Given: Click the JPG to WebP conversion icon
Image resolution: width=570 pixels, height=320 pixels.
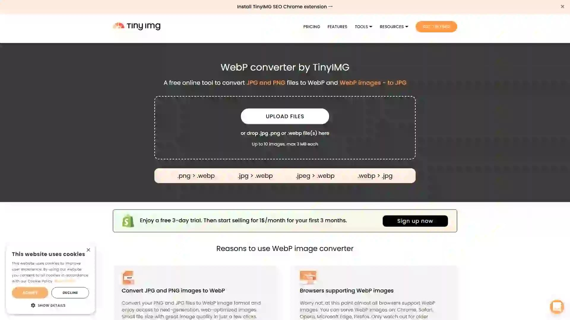Looking at the screenshot, I should (255, 175).
